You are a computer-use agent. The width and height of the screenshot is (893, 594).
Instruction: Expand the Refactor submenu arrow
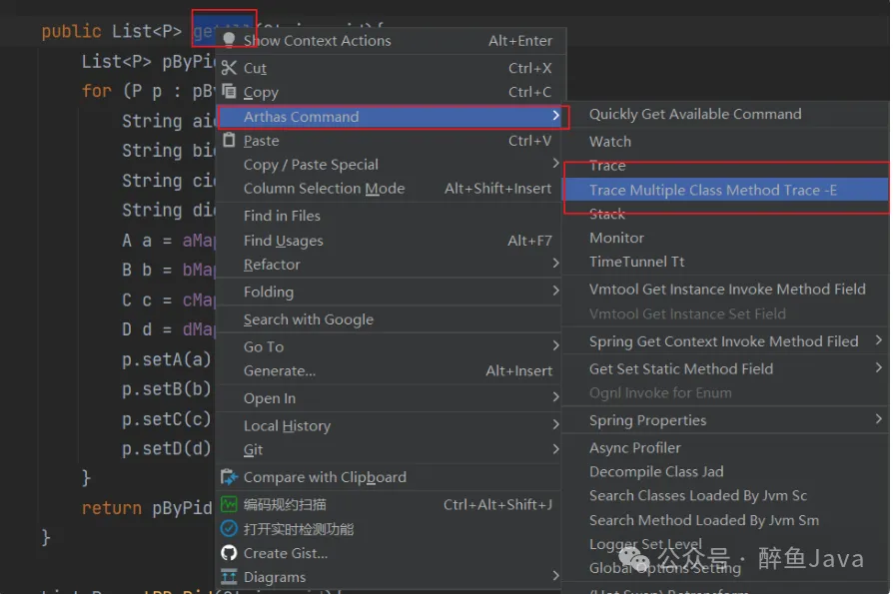(555, 265)
